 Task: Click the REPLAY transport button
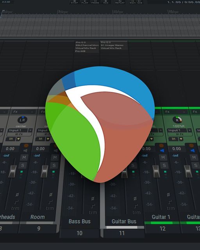tap(120, 2)
